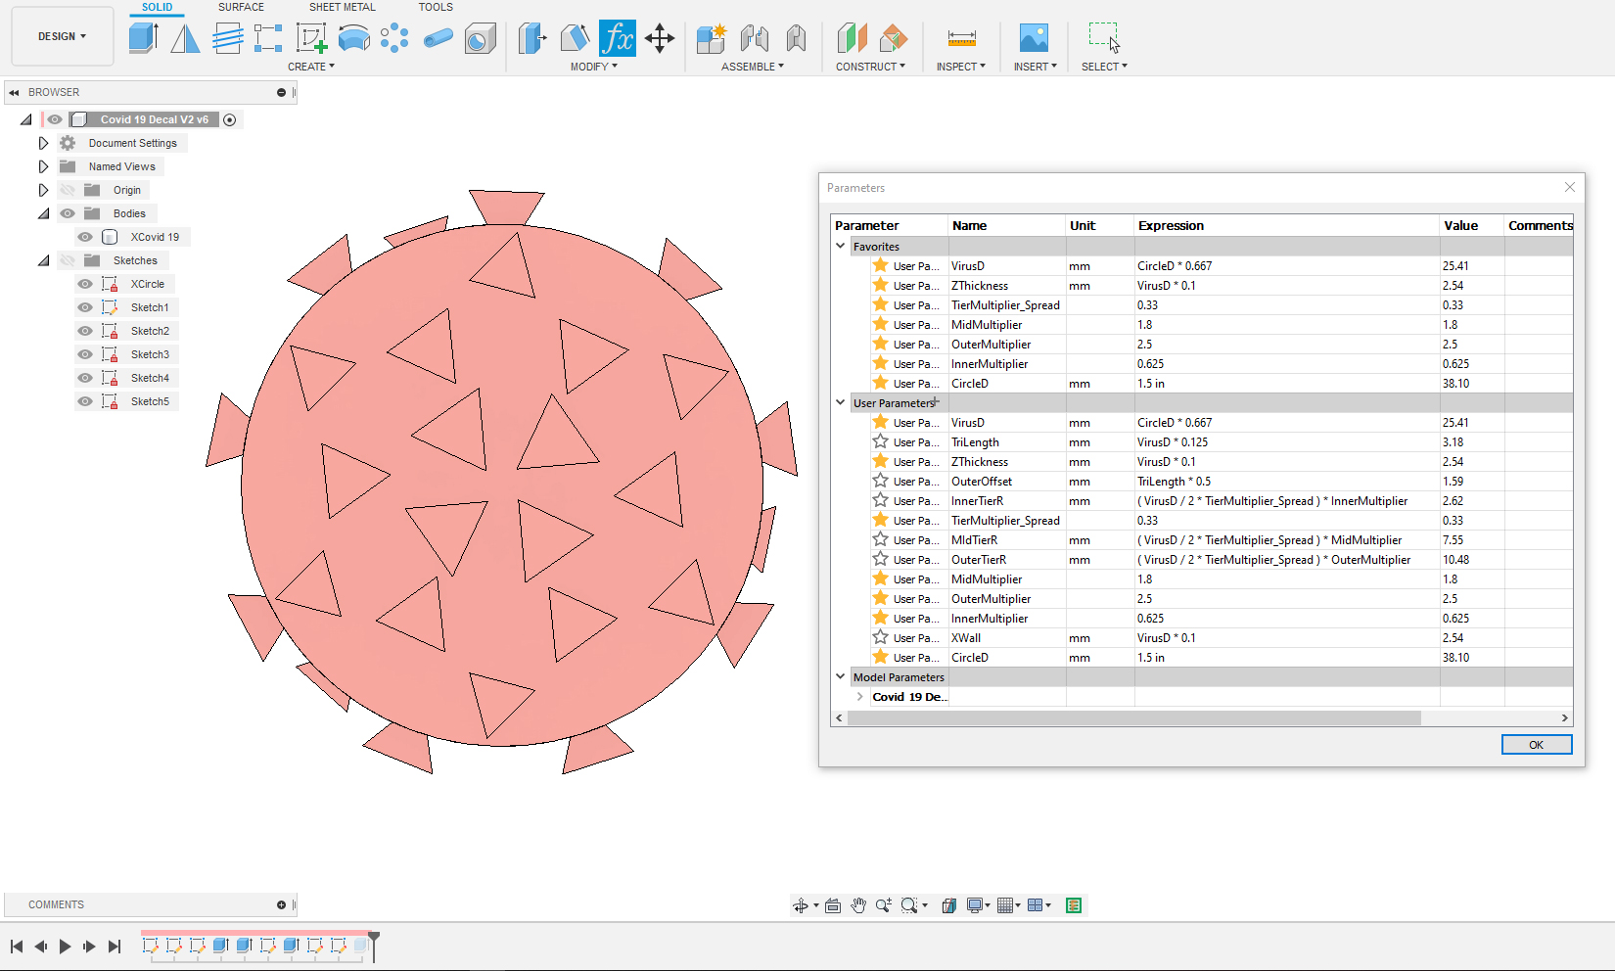Add a user parameter with the plus
The width and height of the screenshot is (1615, 971).
(x=937, y=401)
